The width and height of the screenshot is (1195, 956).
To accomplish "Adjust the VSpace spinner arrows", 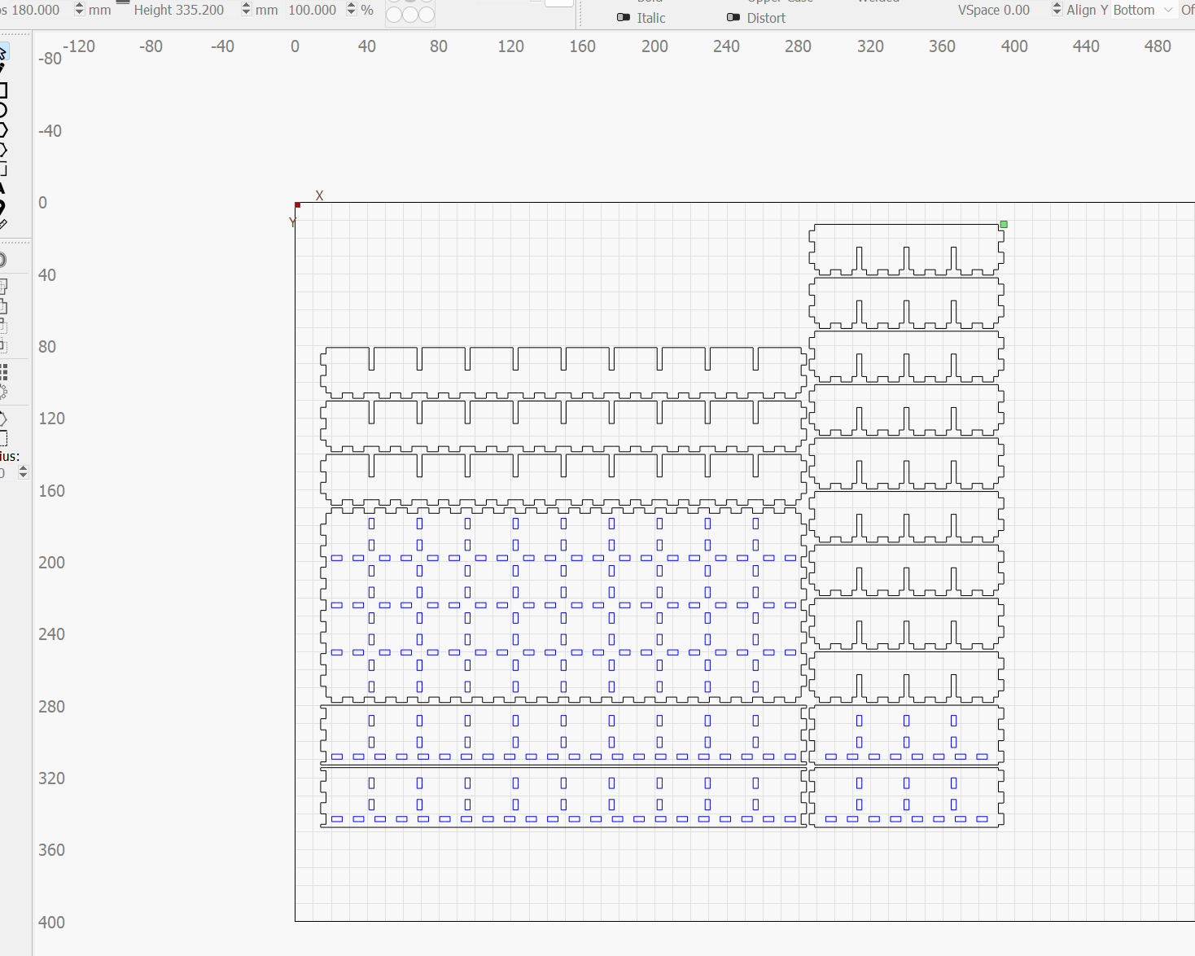I will point(1057,10).
